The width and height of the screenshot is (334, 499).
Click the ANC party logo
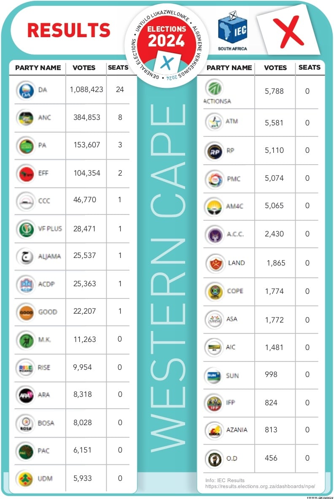point(26,117)
